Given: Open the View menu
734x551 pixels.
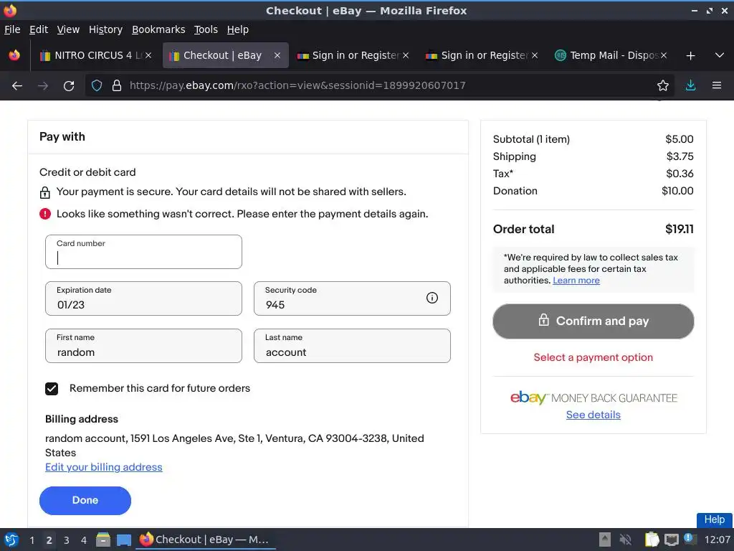Looking at the screenshot, I should (68, 29).
